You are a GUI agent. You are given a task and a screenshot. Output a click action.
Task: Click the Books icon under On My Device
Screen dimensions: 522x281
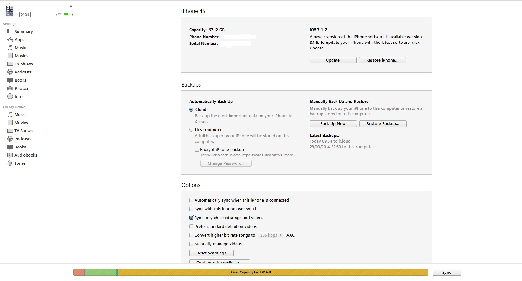tap(10, 147)
